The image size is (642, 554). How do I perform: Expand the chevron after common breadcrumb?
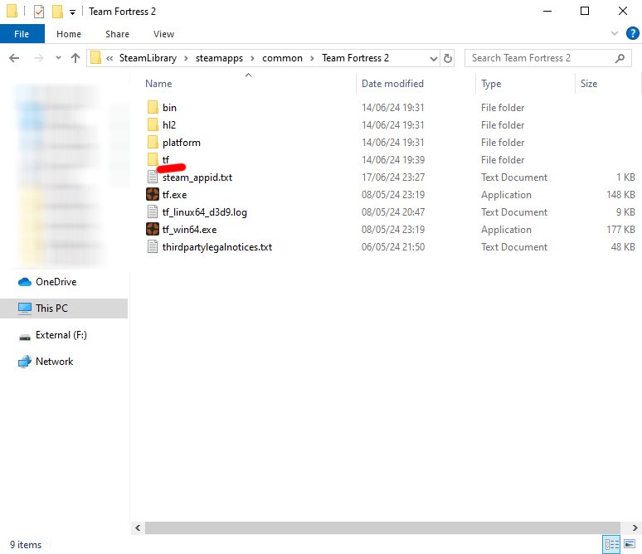click(x=312, y=59)
